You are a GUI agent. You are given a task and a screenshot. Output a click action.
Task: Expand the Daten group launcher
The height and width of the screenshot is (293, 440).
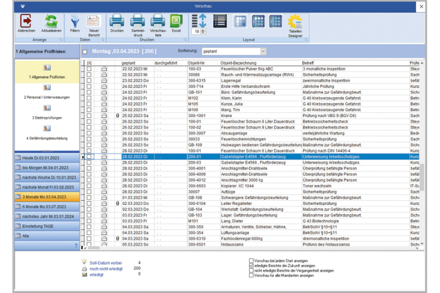coord(103,40)
